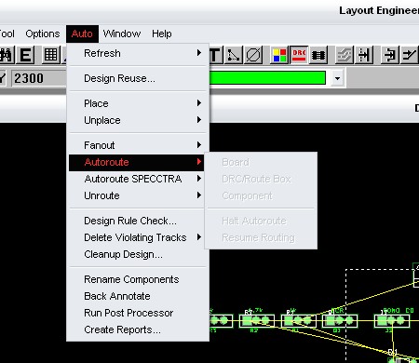Viewport: 419px width, 363px height.
Task: Open the layer dropdown arrow
Action: [x=337, y=78]
